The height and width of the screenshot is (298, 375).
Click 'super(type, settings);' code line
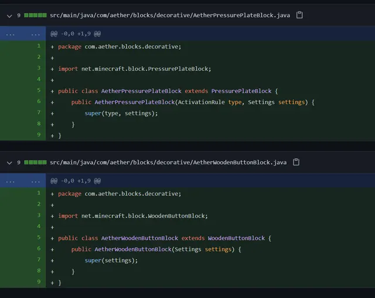pos(121,113)
